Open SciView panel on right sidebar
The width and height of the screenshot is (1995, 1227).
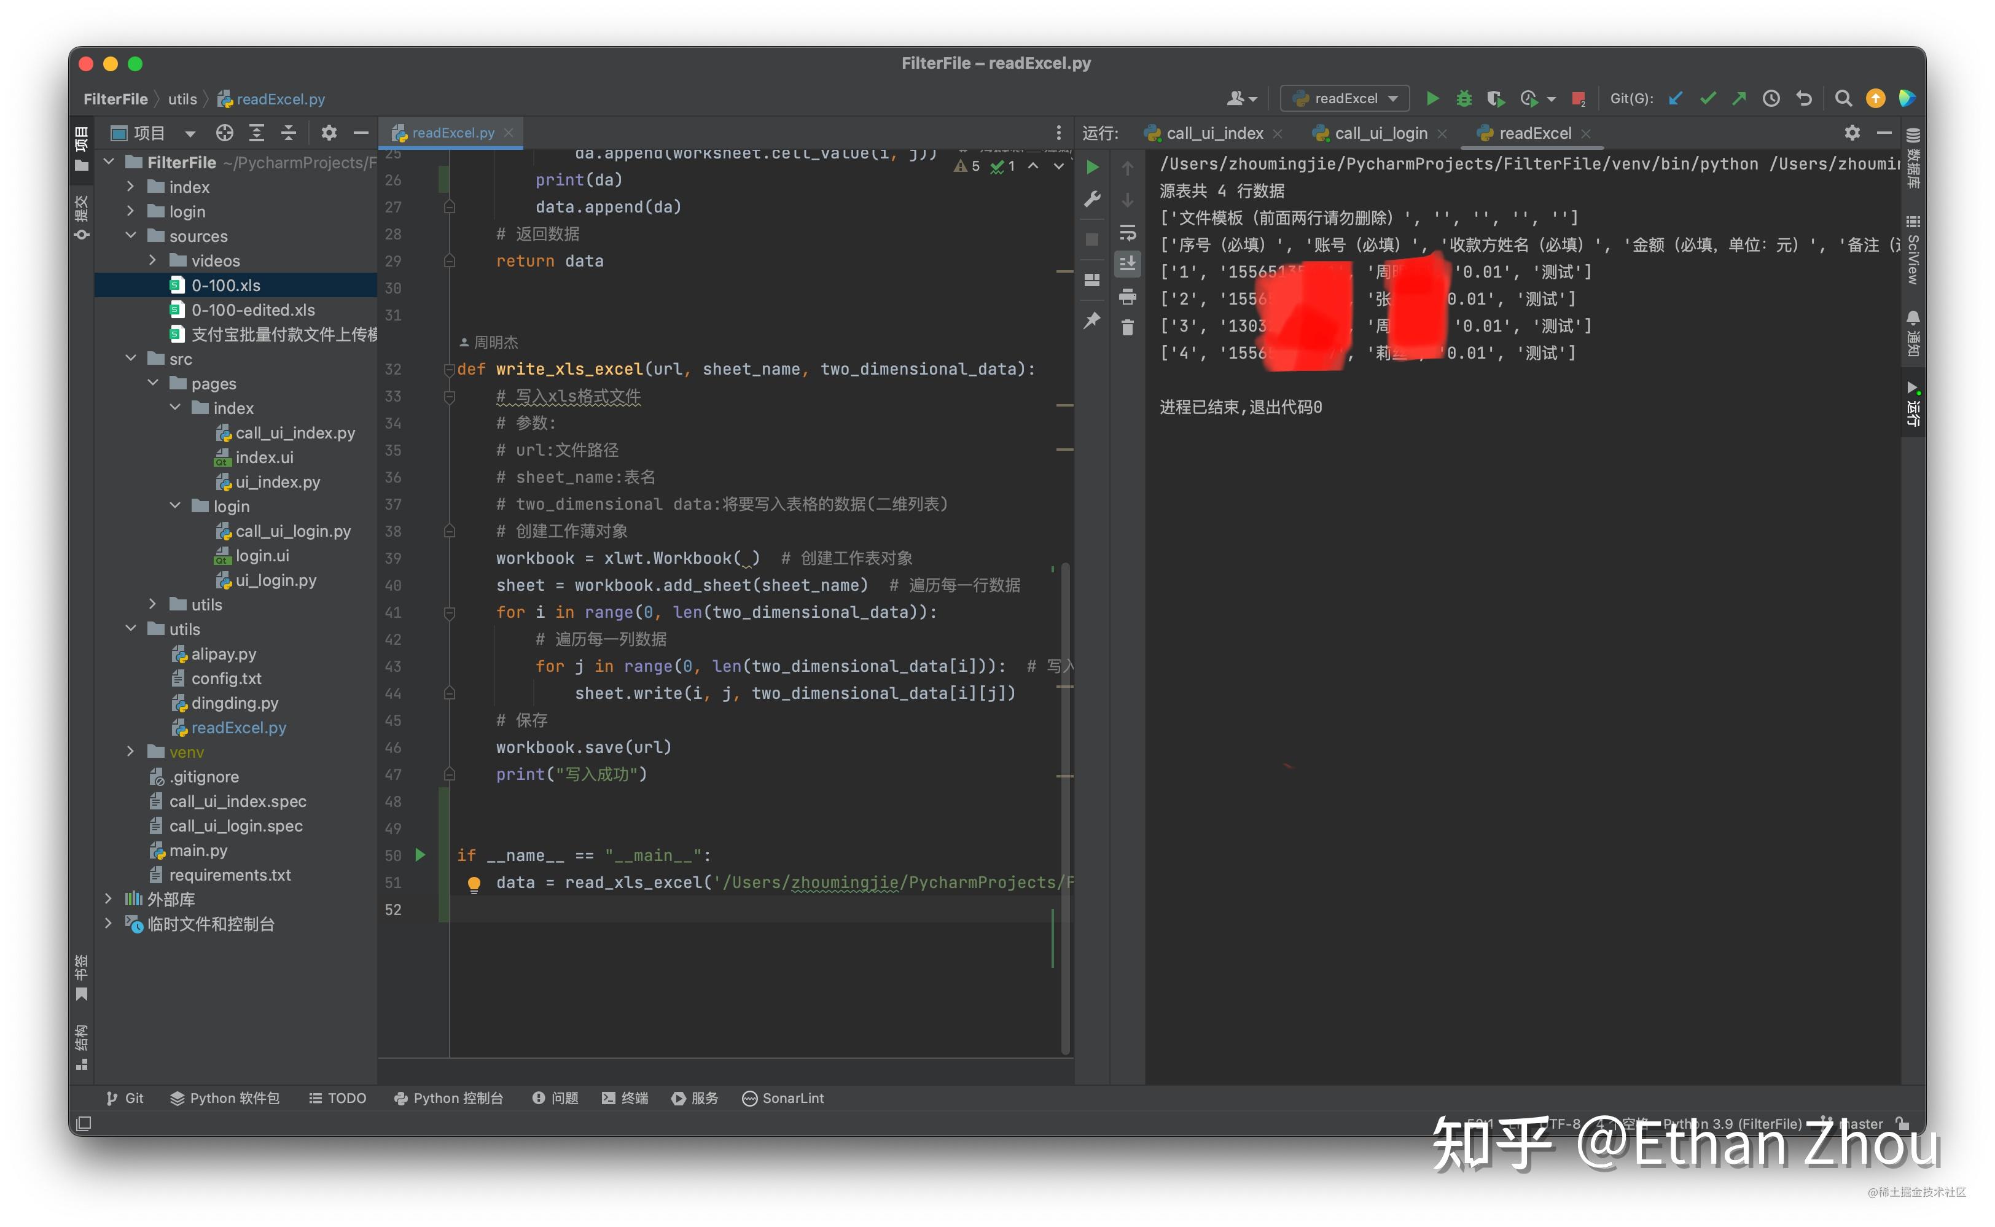coord(1913,250)
